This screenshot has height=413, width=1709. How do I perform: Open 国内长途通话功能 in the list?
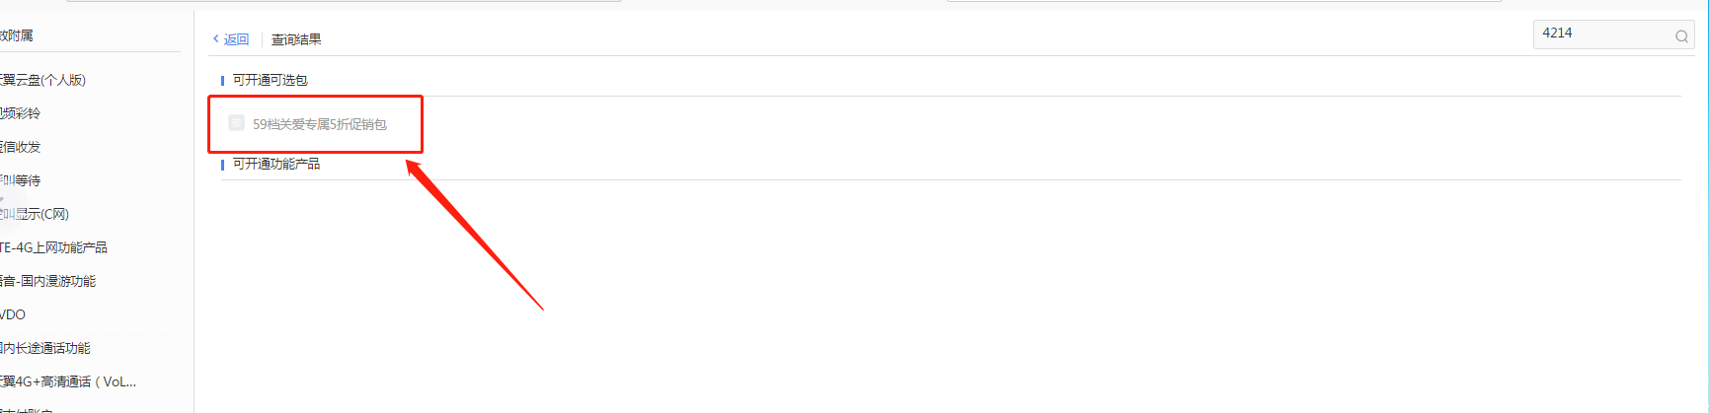tap(44, 348)
